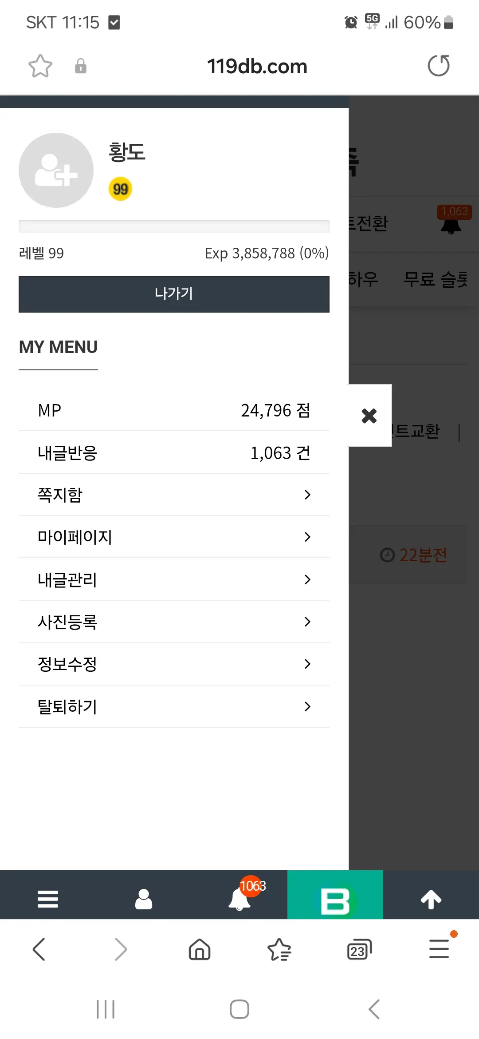Open the hamburger menu in bottom bar
479x1039 pixels.
pyautogui.click(x=48, y=899)
